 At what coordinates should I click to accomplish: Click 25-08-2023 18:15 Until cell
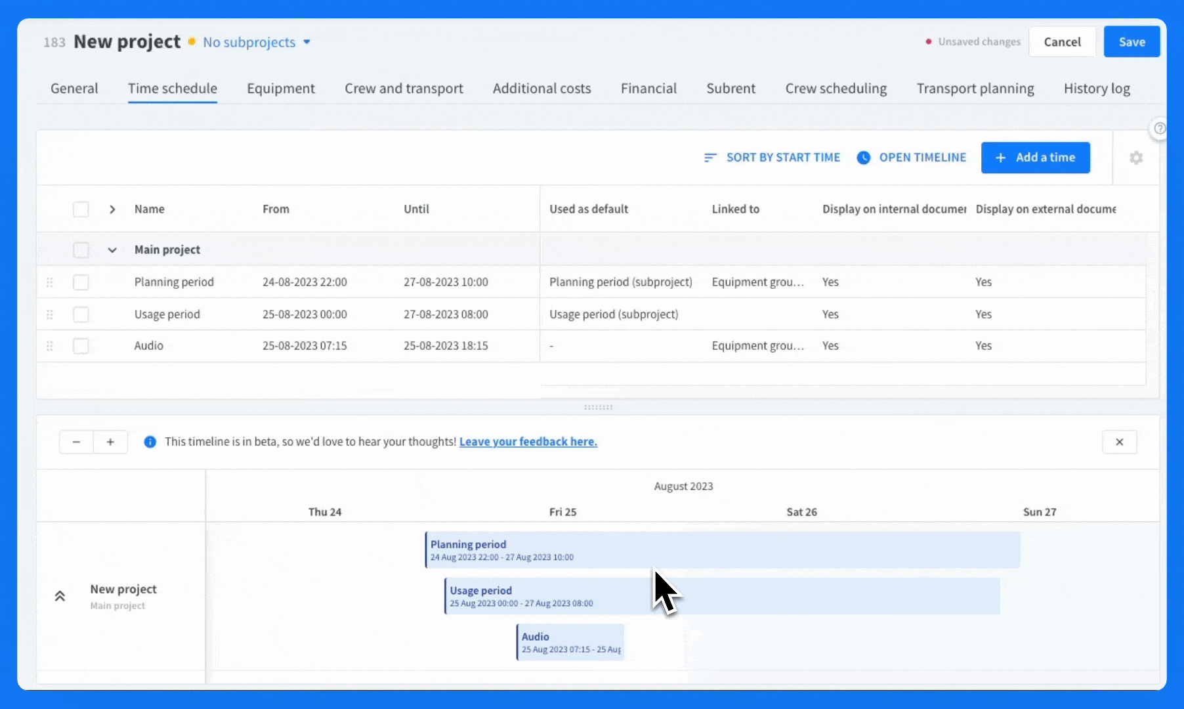coord(446,346)
